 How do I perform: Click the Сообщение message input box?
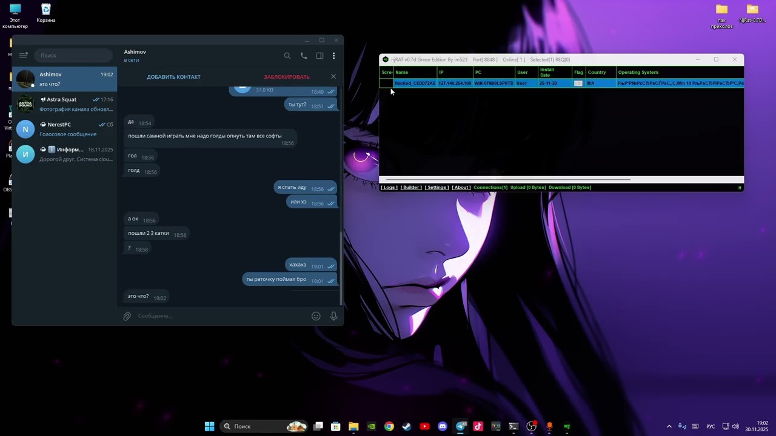pos(221,316)
